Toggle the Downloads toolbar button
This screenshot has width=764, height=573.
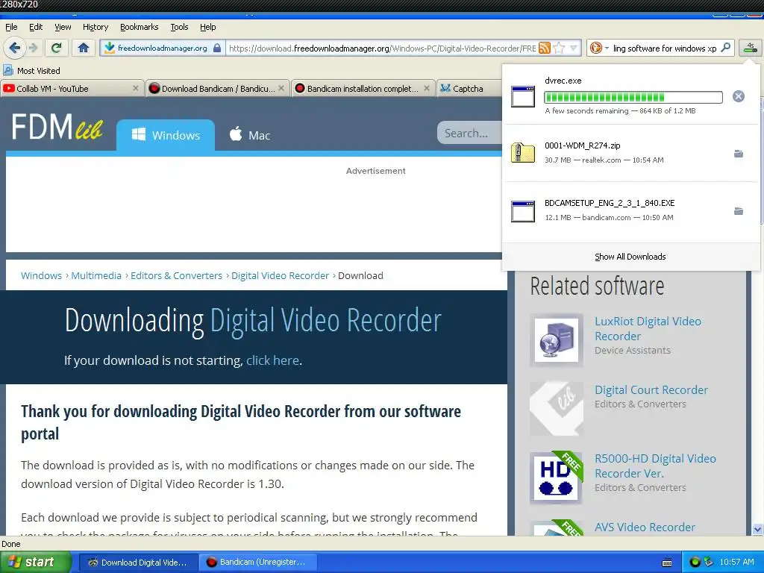[x=751, y=48]
